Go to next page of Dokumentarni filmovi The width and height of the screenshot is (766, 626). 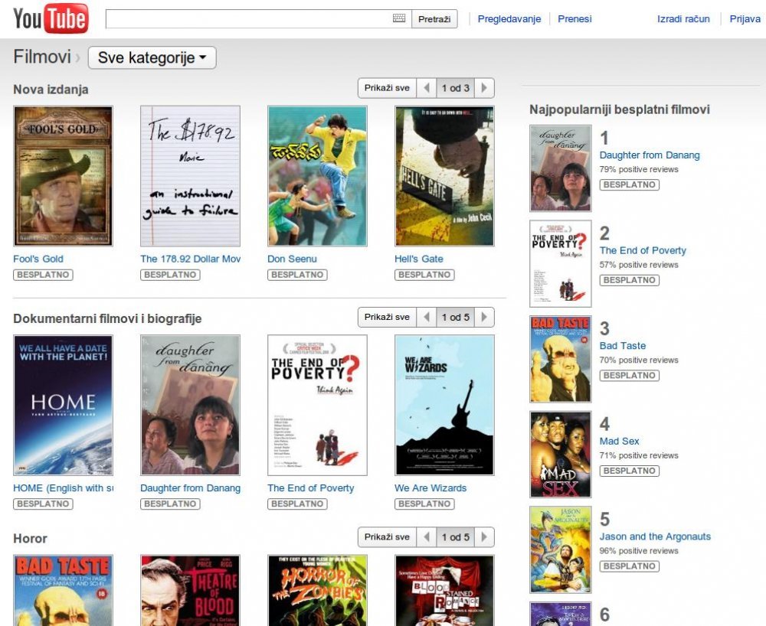pos(484,317)
